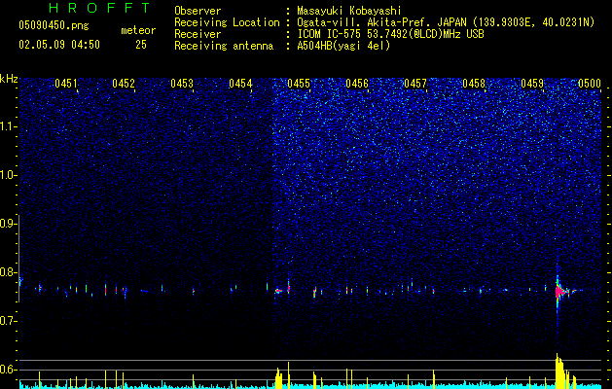Click the 0.8 kHz axis label
Screen dimensions: 612x389
9,272
